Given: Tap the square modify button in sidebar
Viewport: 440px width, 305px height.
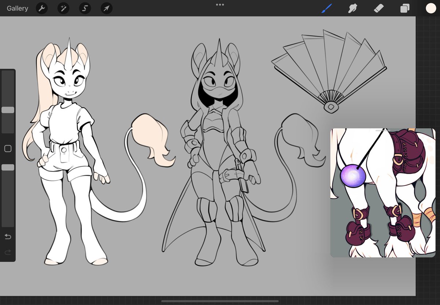Looking at the screenshot, I should coord(8,148).
